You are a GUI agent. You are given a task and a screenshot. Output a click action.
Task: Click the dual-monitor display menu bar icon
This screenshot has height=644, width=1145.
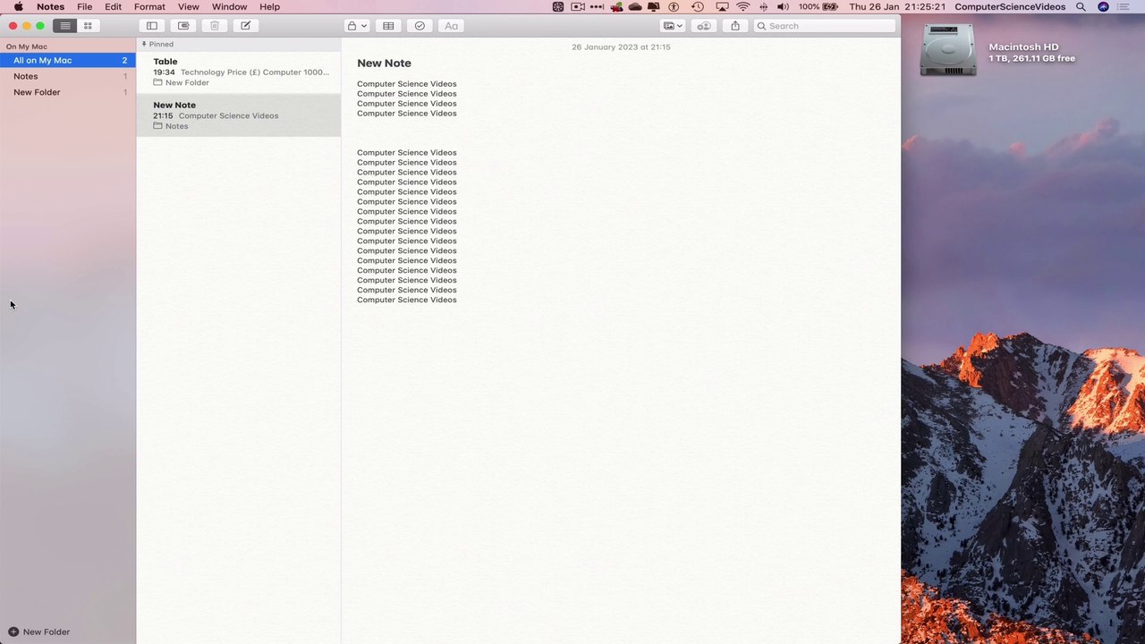click(653, 6)
